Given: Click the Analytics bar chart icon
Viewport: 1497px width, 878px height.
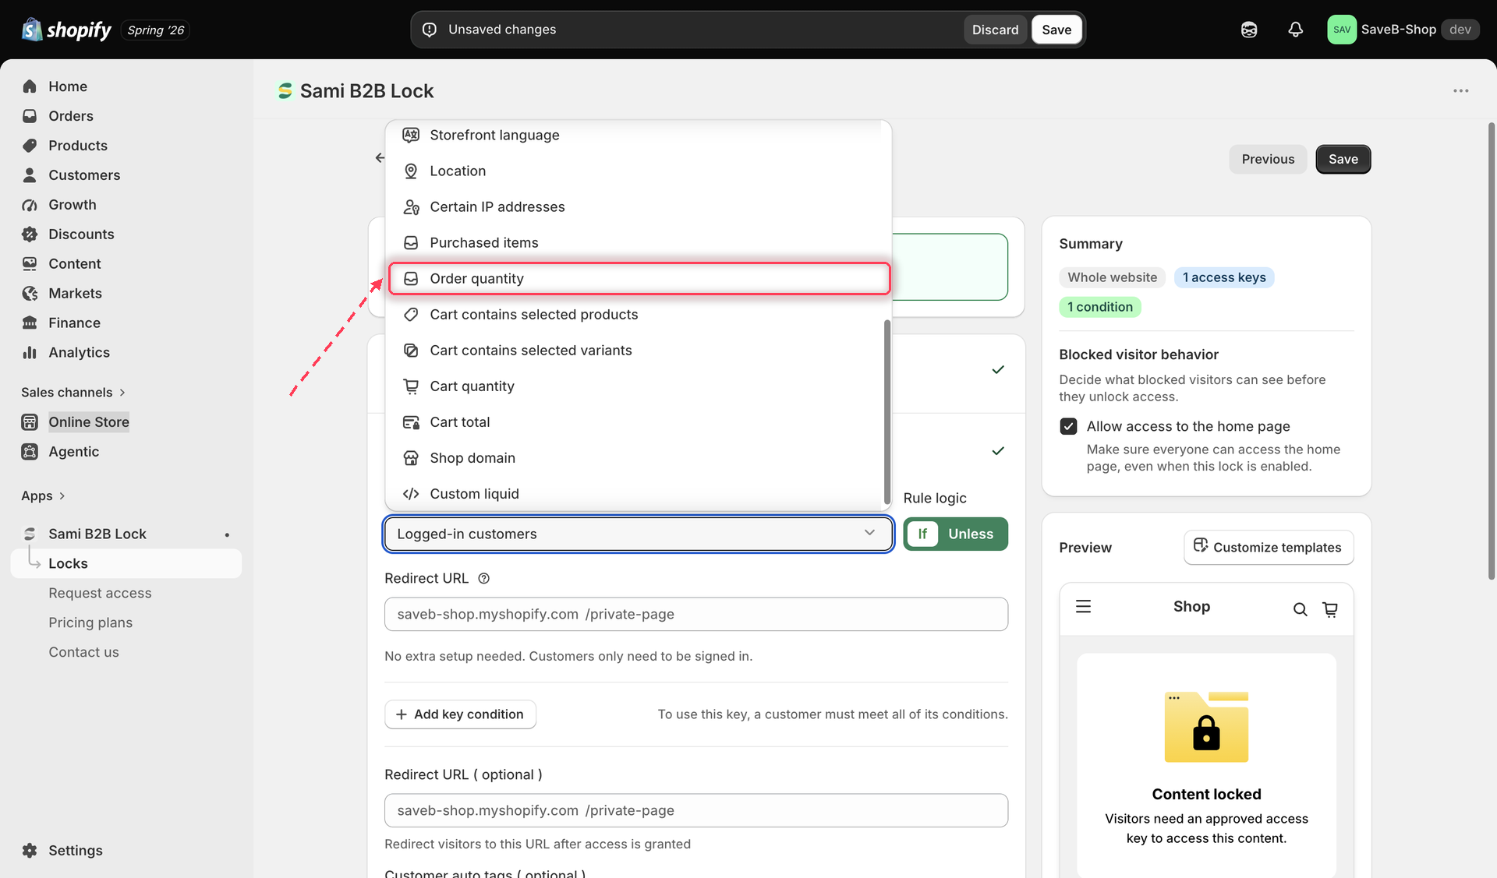Looking at the screenshot, I should [30, 353].
